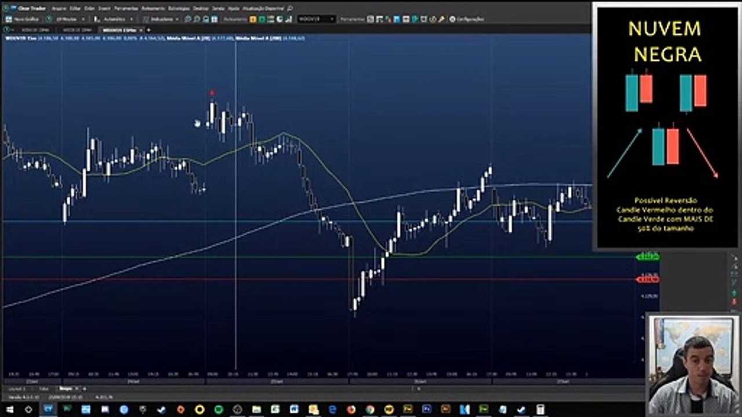
Task: Click the Novo Gráfico button
Action: [23, 19]
